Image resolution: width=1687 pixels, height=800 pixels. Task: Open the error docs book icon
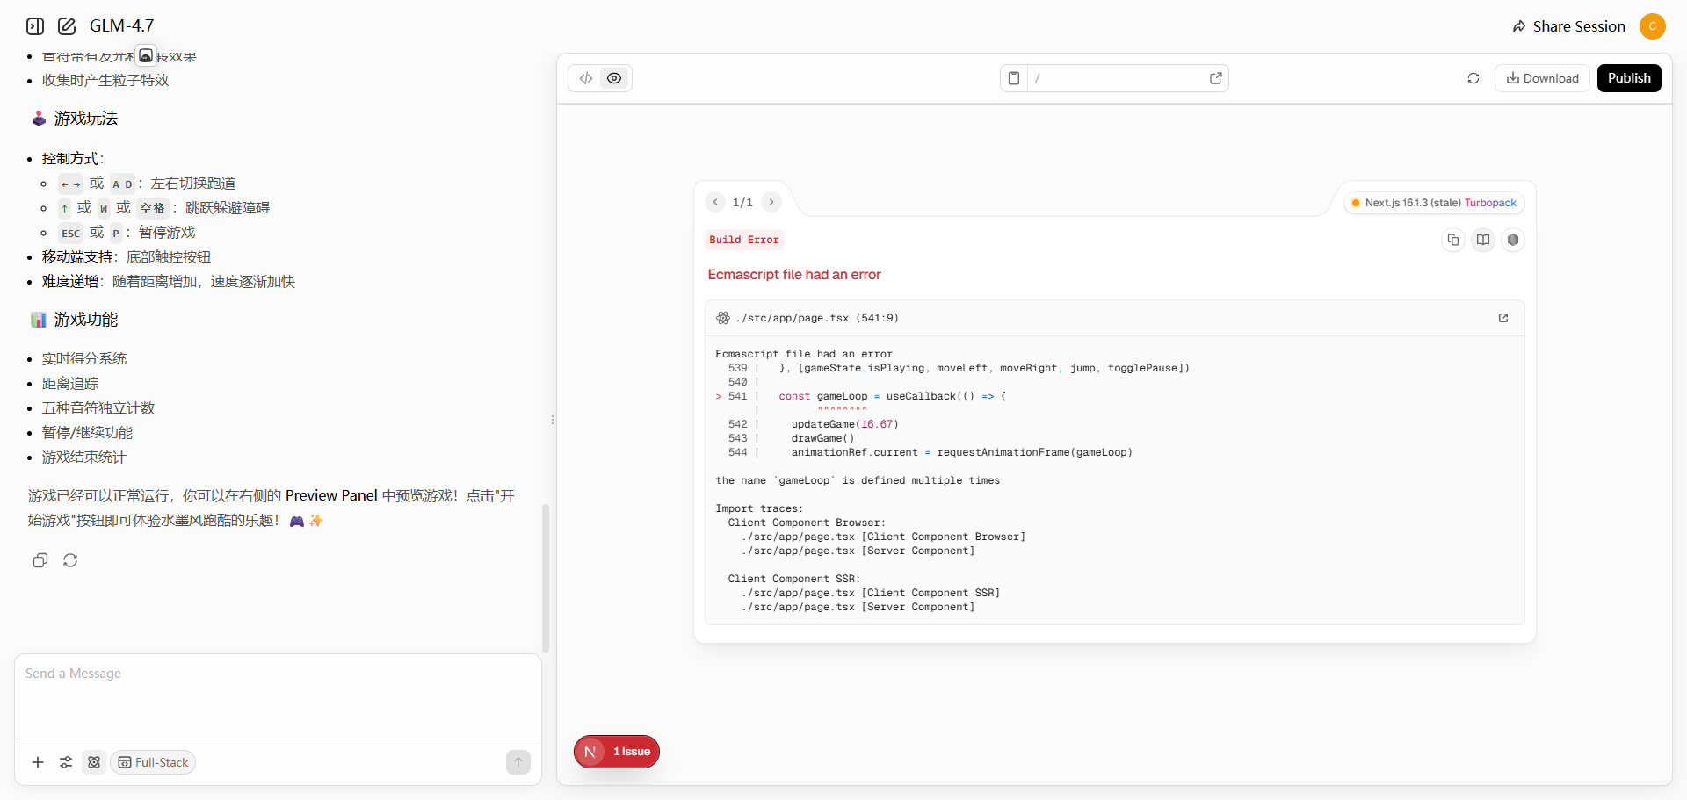pos(1483,240)
